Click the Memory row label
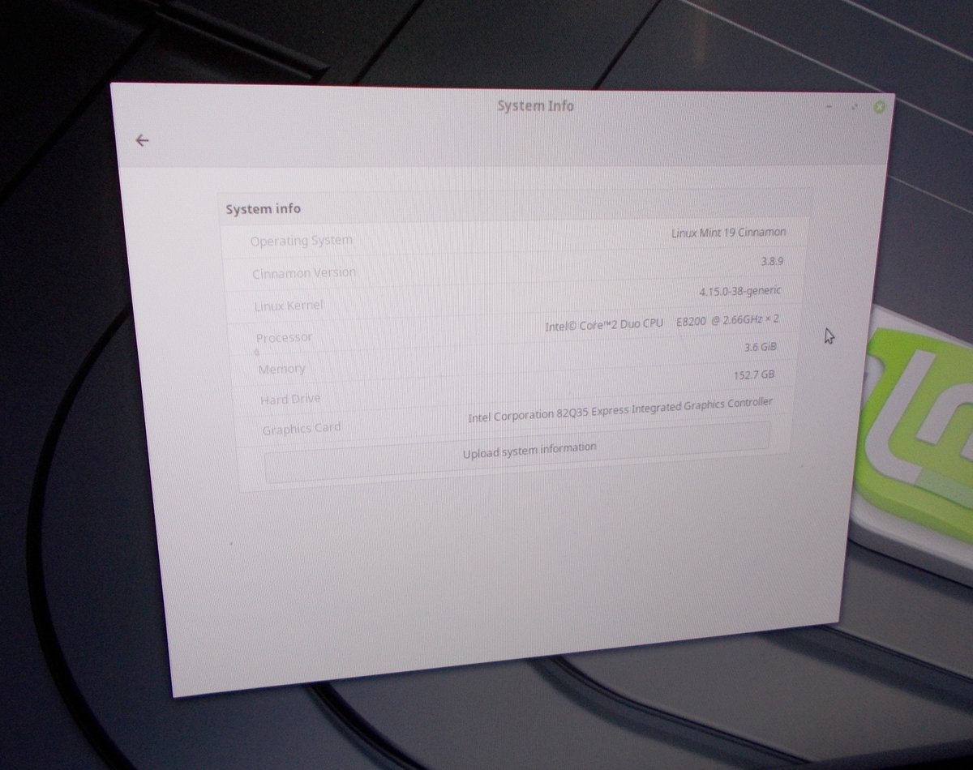 281,369
